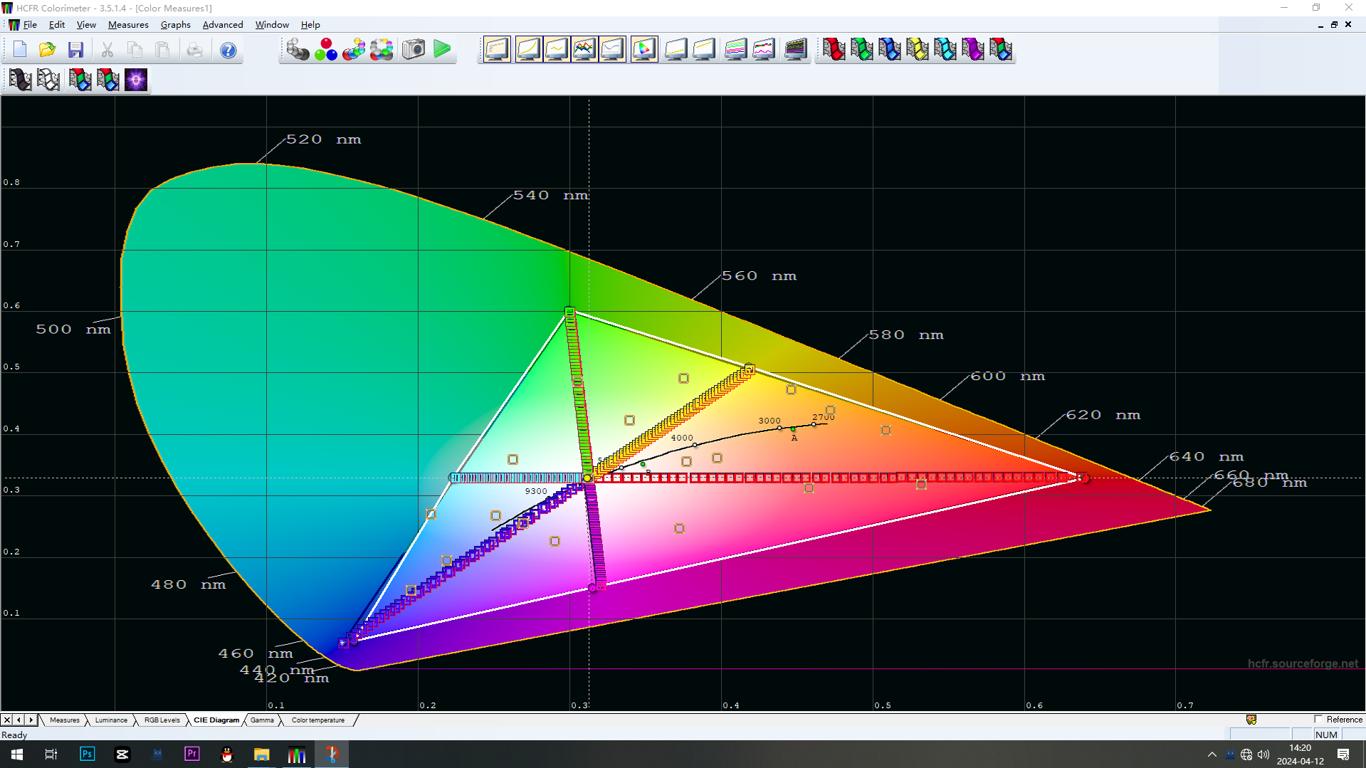
Task: Switch to the Luminance tab
Action: point(111,720)
